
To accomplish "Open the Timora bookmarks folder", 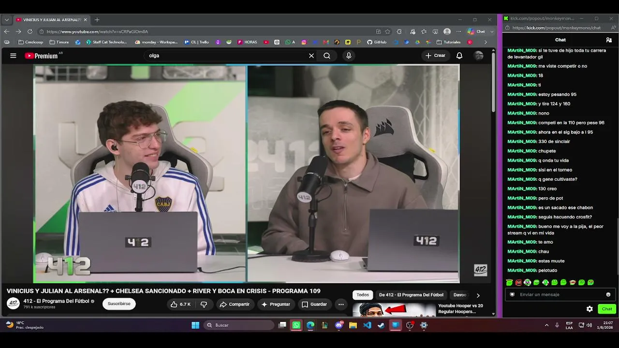I will [x=59, y=42].
